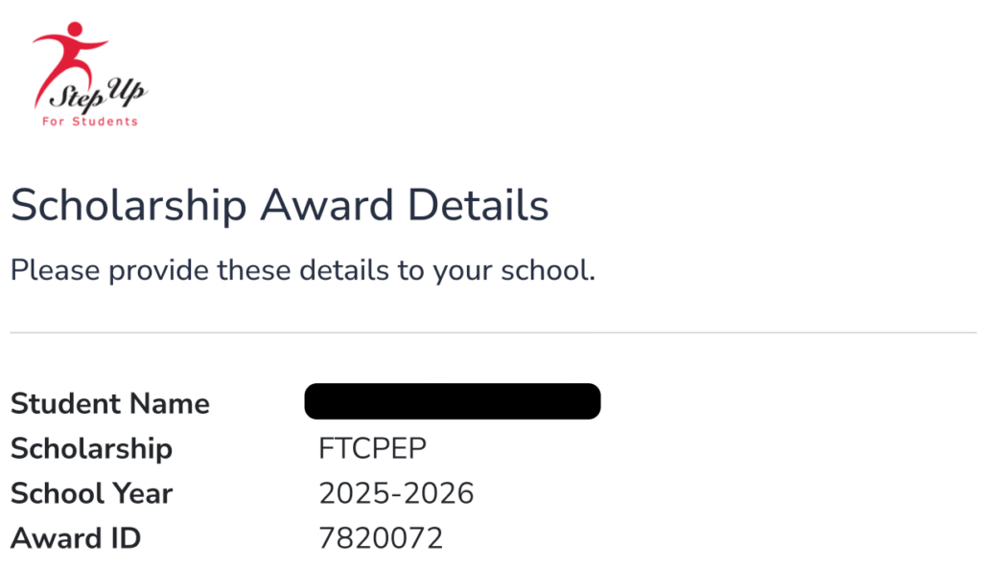
Task: Click the horizontal divider line
Action: pos(494,332)
